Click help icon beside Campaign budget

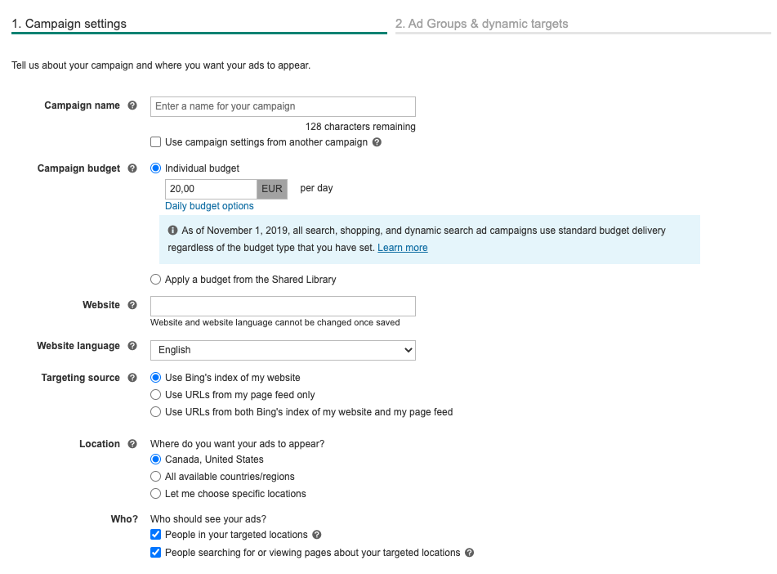132,168
